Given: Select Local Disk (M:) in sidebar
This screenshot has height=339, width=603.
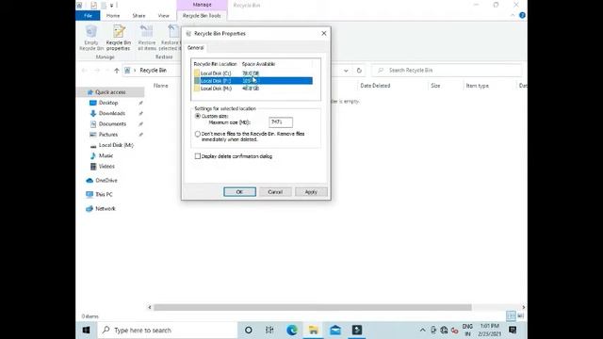Looking at the screenshot, I should coord(116,145).
